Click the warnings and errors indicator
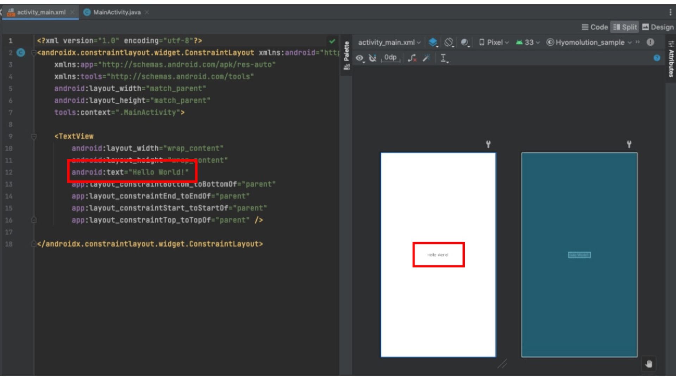 click(x=650, y=42)
